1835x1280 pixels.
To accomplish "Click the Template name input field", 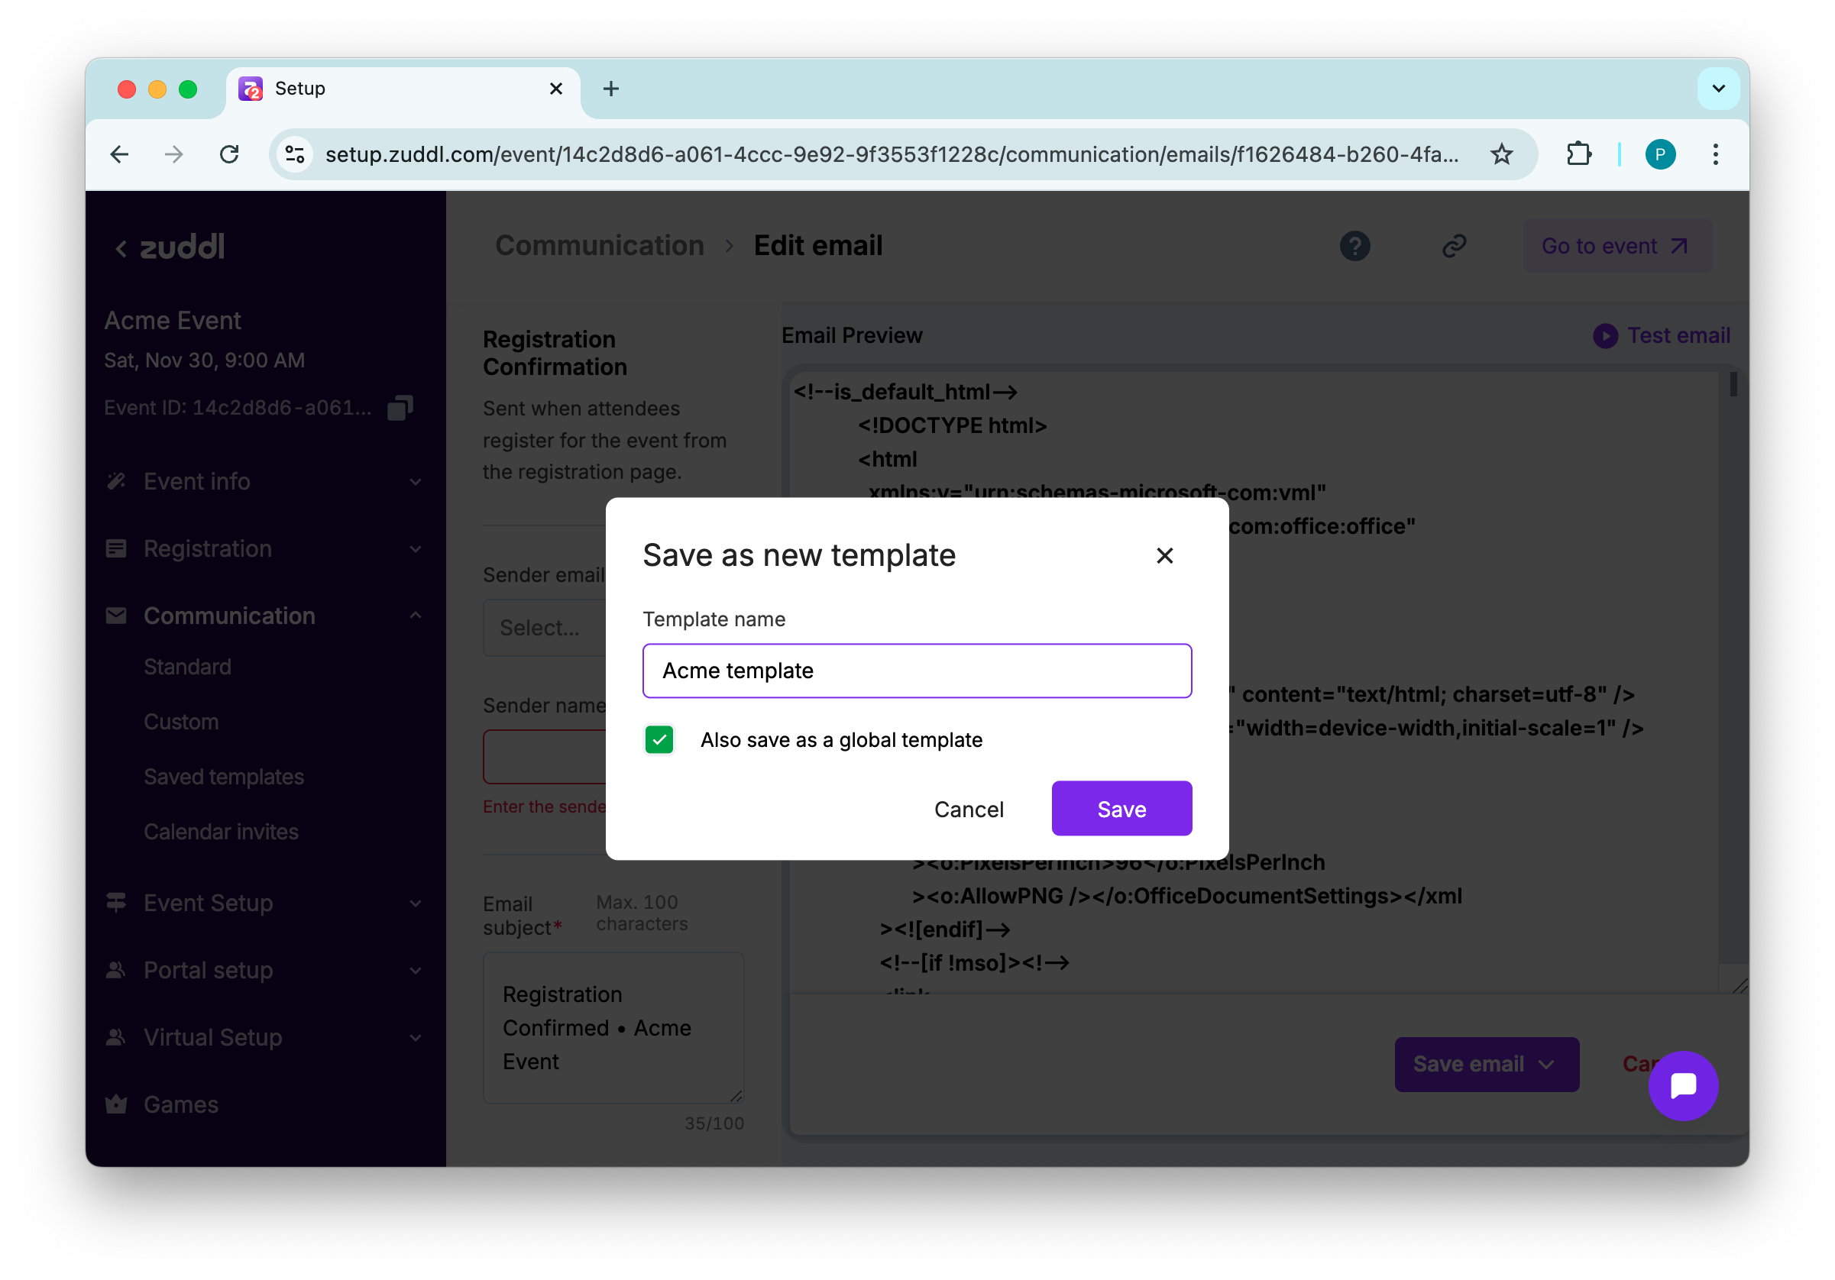I will tap(917, 671).
